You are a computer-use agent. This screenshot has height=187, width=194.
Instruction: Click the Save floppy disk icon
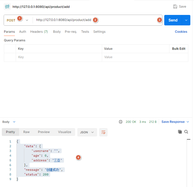pos(175,7)
